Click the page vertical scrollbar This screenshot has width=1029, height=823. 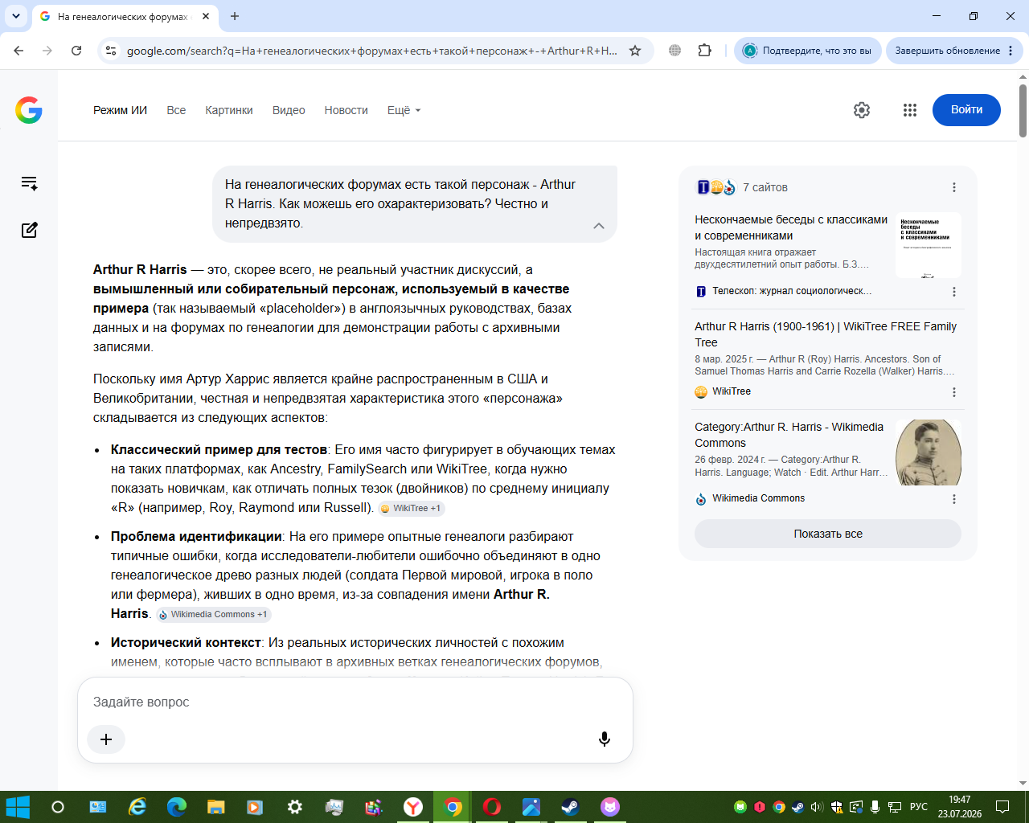1023,110
